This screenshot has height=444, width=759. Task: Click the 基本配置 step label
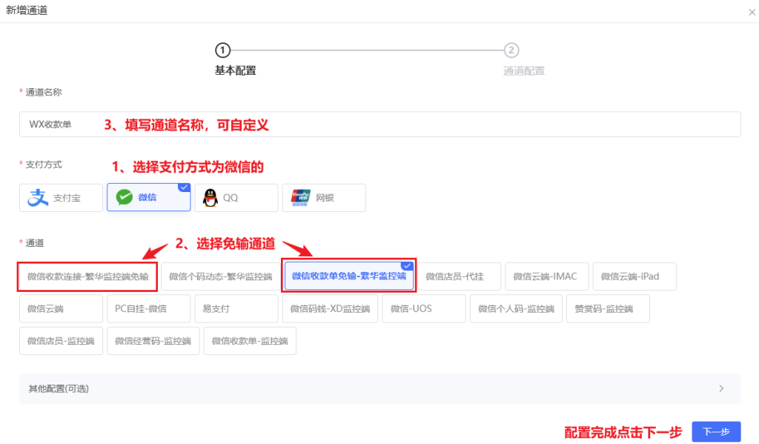coord(235,70)
